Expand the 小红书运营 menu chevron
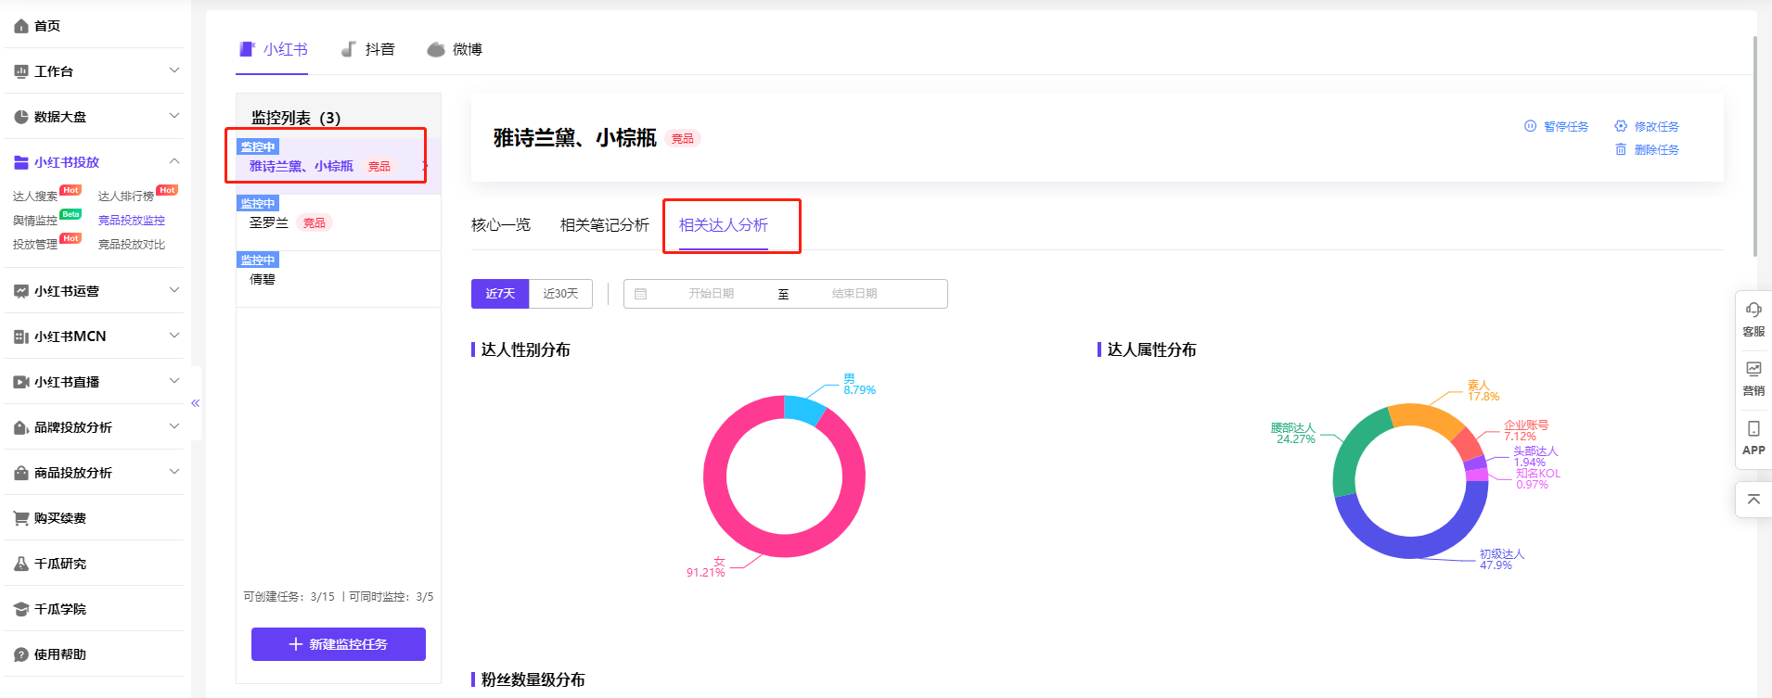The height and width of the screenshot is (698, 1772). tap(174, 290)
